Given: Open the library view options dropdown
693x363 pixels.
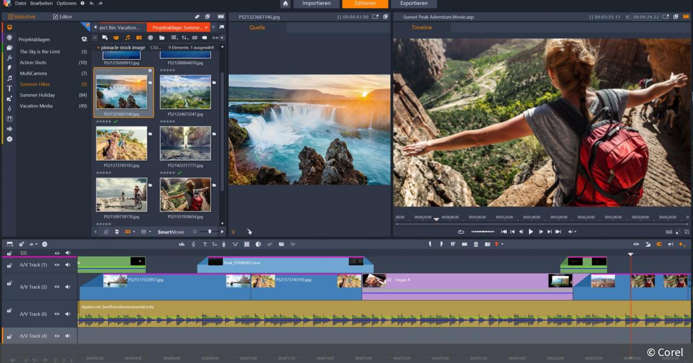Looking at the screenshot, I should pyautogui.click(x=174, y=38).
